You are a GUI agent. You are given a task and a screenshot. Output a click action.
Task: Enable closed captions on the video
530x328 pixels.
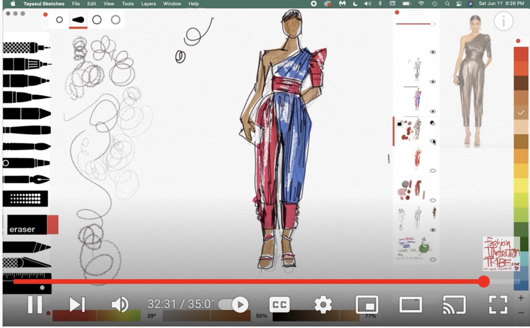279,304
